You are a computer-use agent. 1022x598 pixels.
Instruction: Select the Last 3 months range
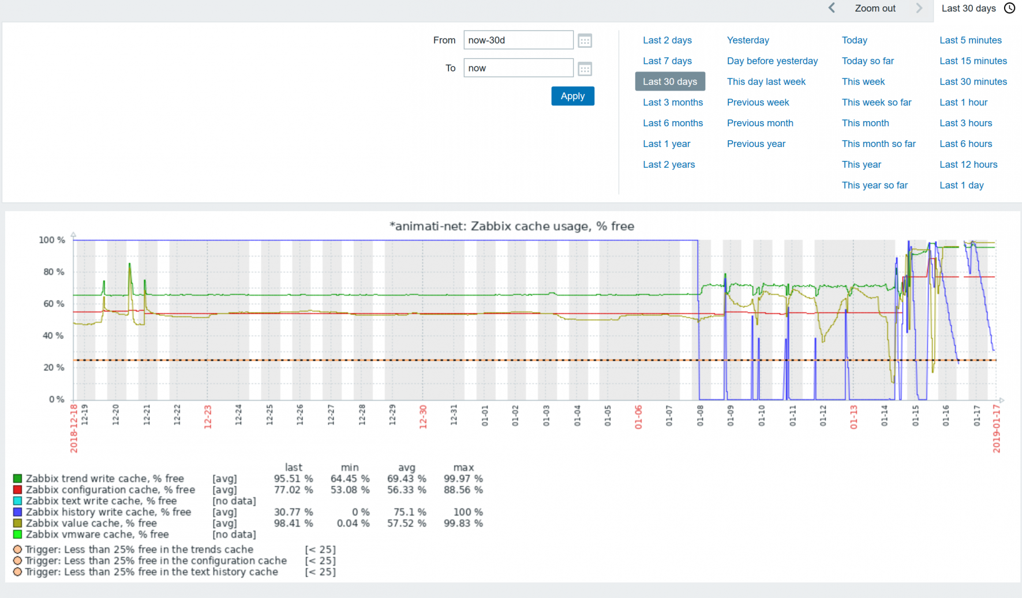pos(673,103)
